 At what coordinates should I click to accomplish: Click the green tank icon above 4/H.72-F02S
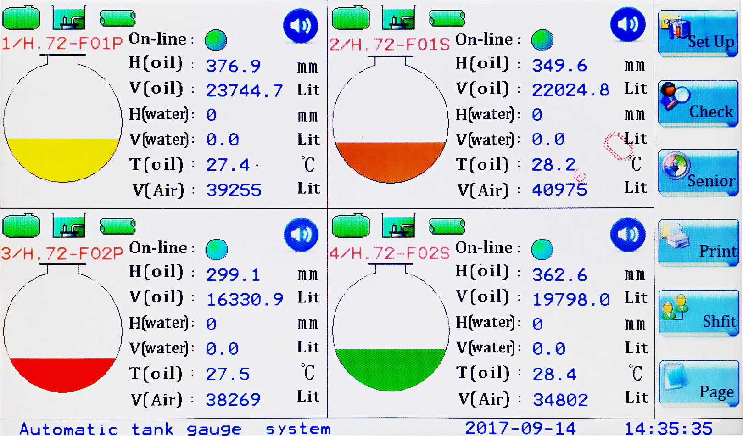point(351,226)
